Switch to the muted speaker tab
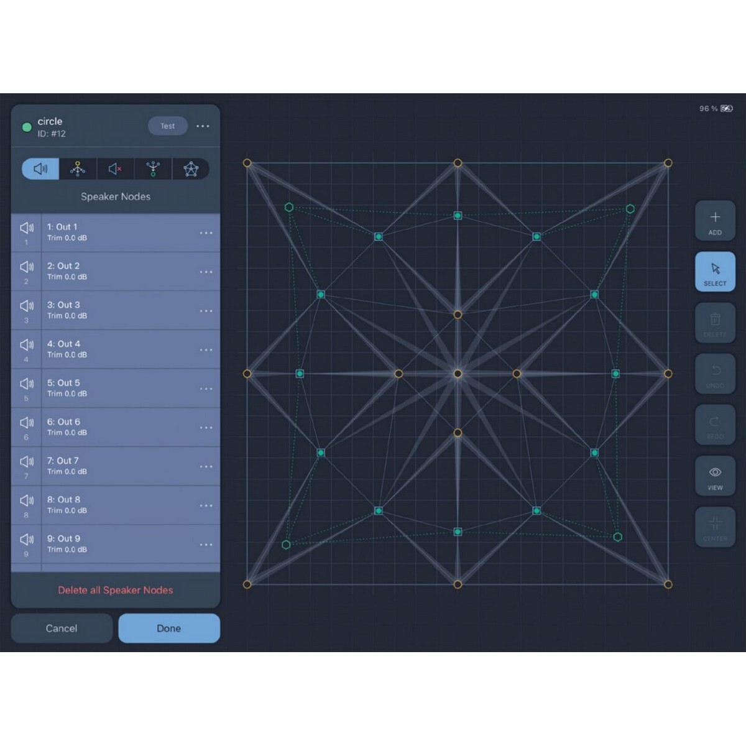 point(115,169)
